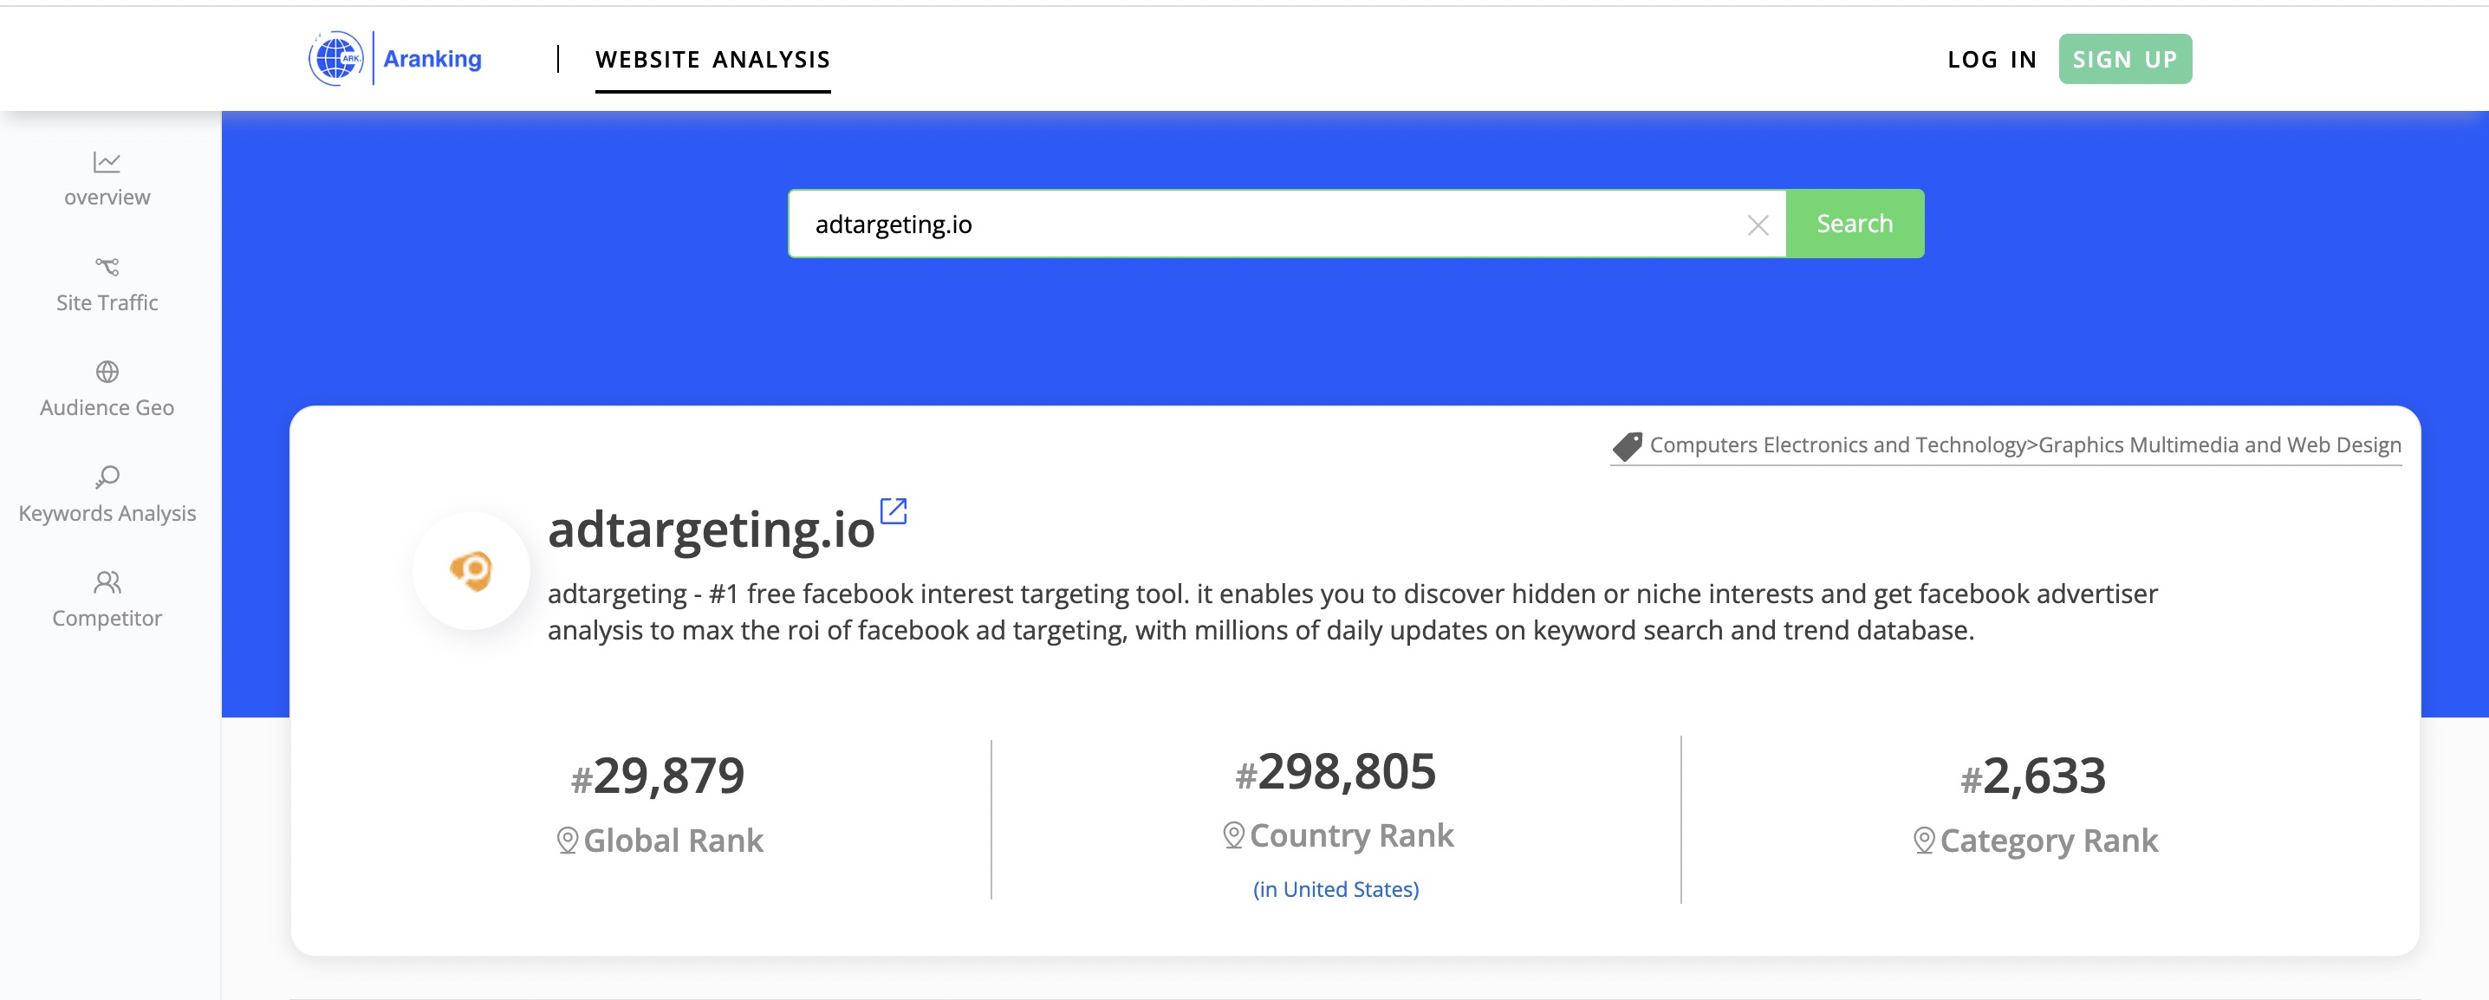2489x1000 pixels.
Task: Click the Competitor people icon
Action: pos(107,581)
